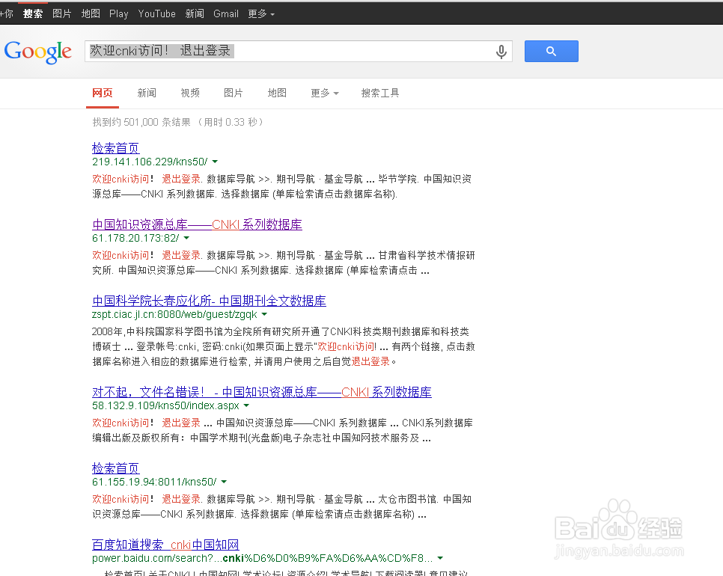Click the snippet mentioning 太仓市图书馆
Viewport: 723px width, 576px height.
tap(281, 506)
